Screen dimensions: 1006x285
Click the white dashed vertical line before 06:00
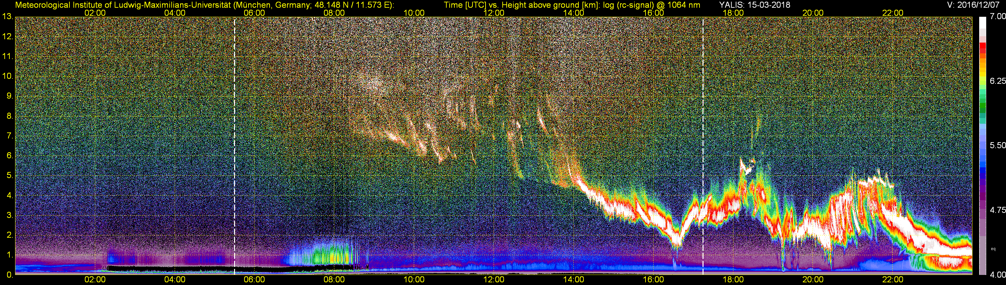[x=234, y=146]
